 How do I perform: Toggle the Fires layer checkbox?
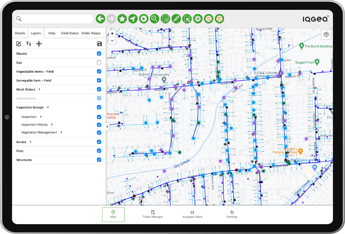99,151
